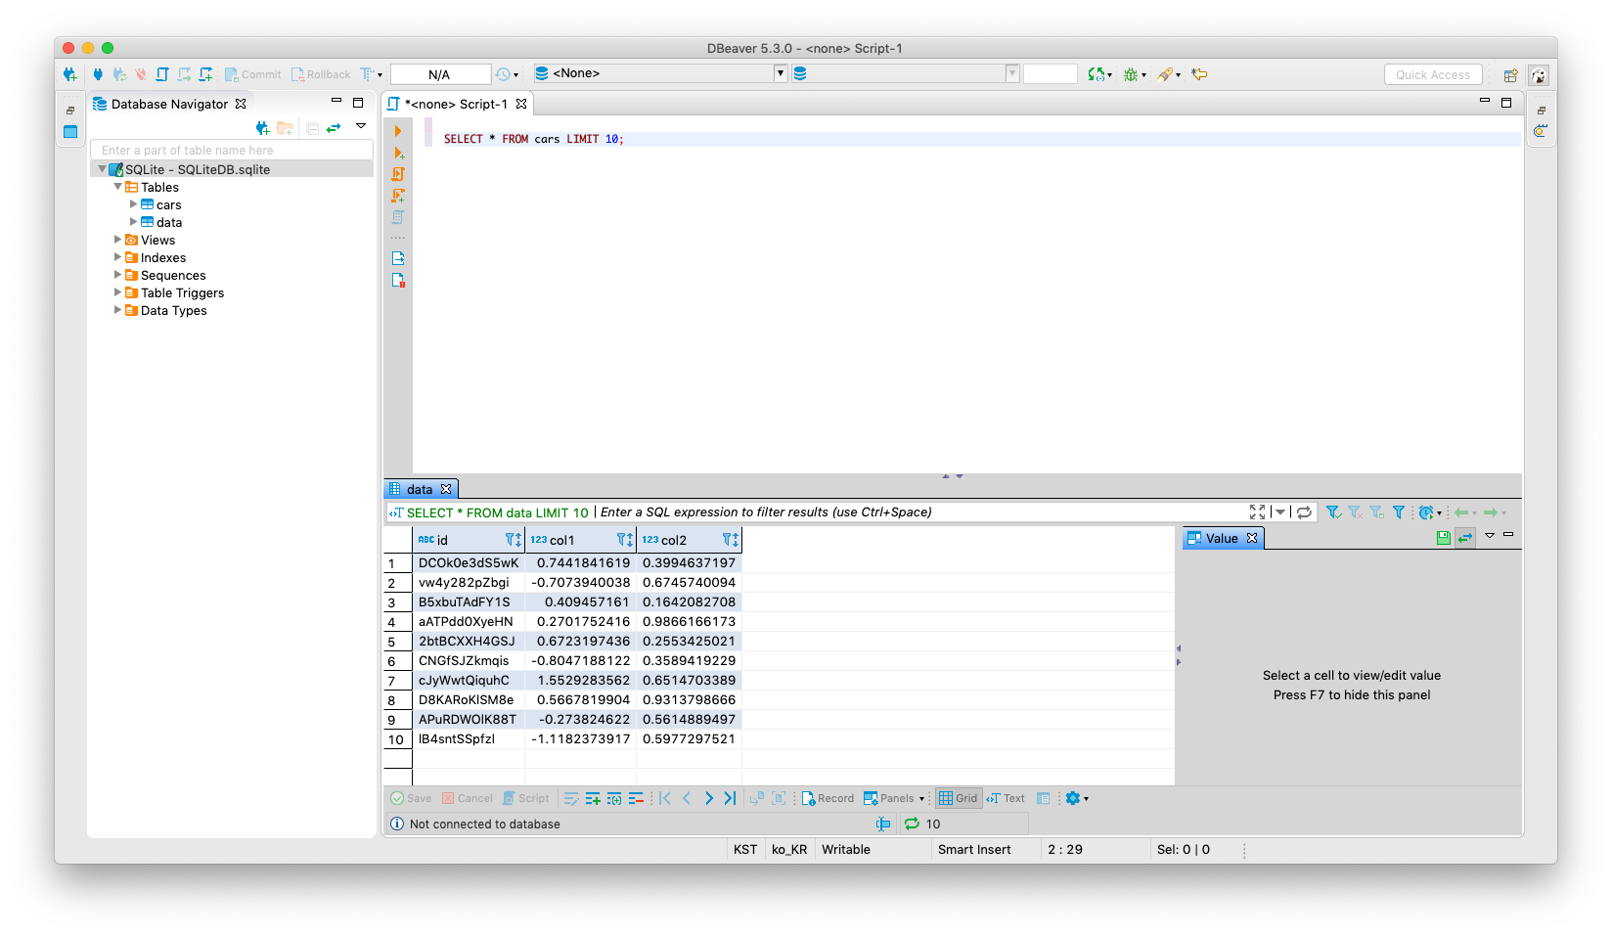Click the green refresh icon next to row count 10

coord(912,825)
